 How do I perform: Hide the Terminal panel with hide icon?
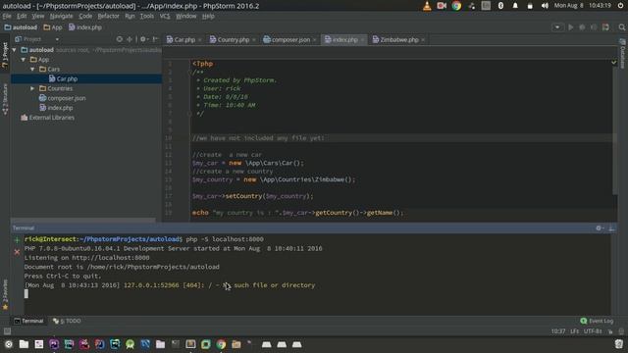(x=611, y=228)
